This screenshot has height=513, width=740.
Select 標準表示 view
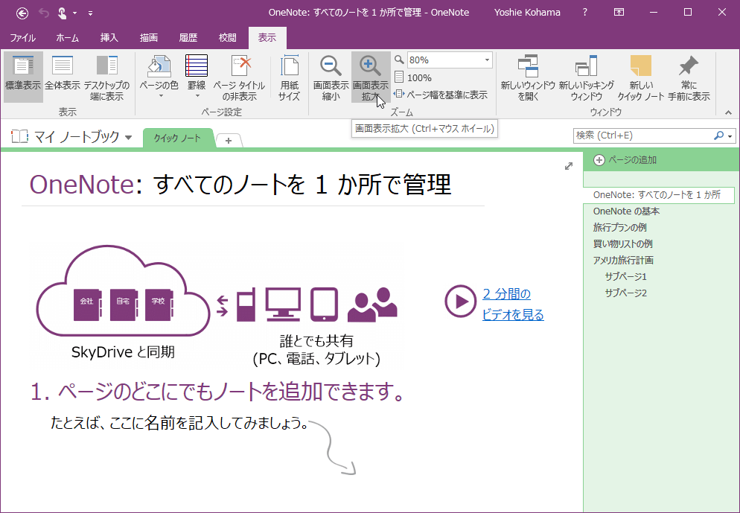coord(23,77)
